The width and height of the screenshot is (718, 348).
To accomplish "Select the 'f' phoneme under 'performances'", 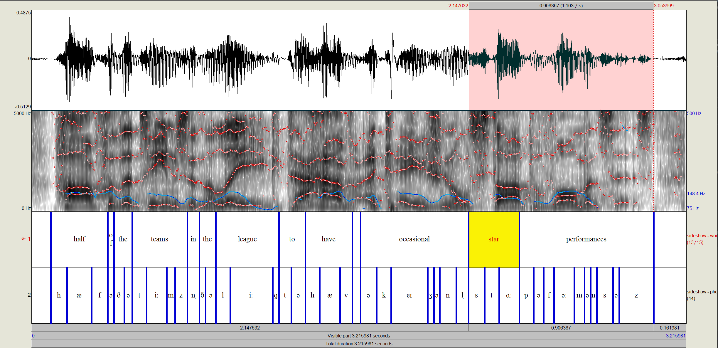I will point(549,295).
